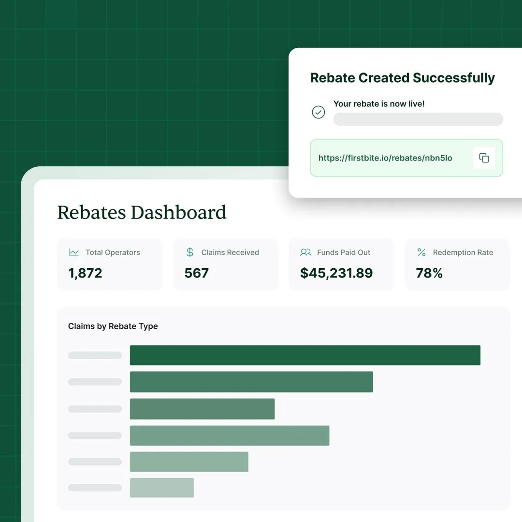Click the fourth chart bar from top
The image size is (522, 522).
(230, 435)
